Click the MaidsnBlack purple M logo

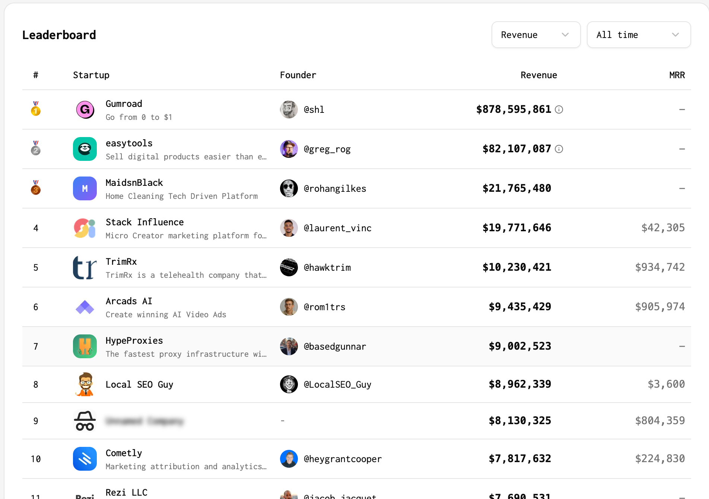pyautogui.click(x=85, y=188)
